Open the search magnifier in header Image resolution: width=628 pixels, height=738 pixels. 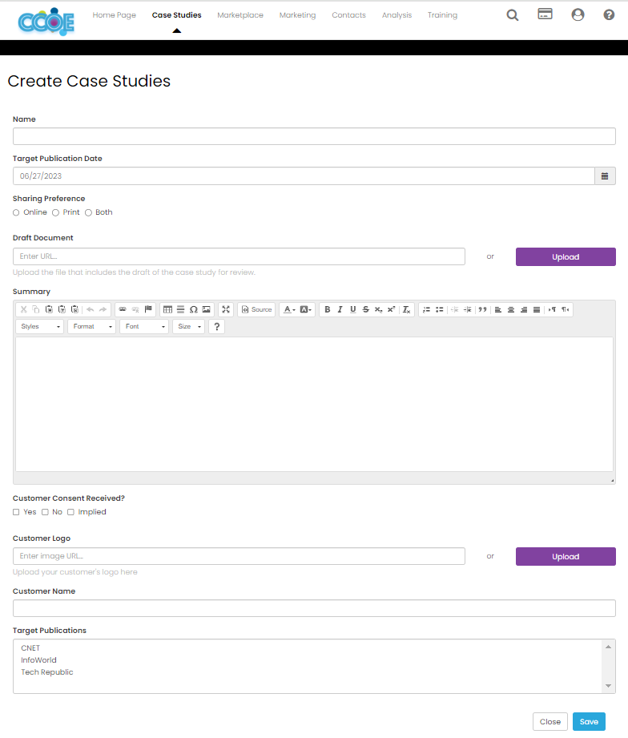pos(513,15)
